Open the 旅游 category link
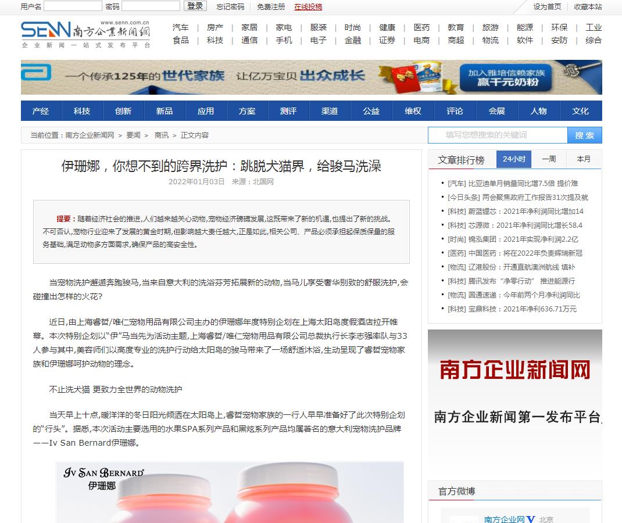Image resolution: width=622 pixels, height=523 pixels. pos(490,27)
